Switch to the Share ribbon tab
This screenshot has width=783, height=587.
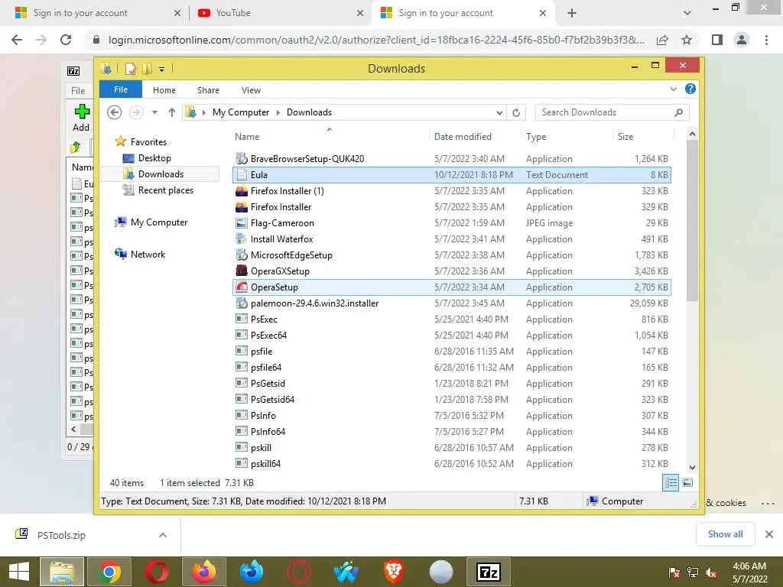pyautogui.click(x=208, y=90)
